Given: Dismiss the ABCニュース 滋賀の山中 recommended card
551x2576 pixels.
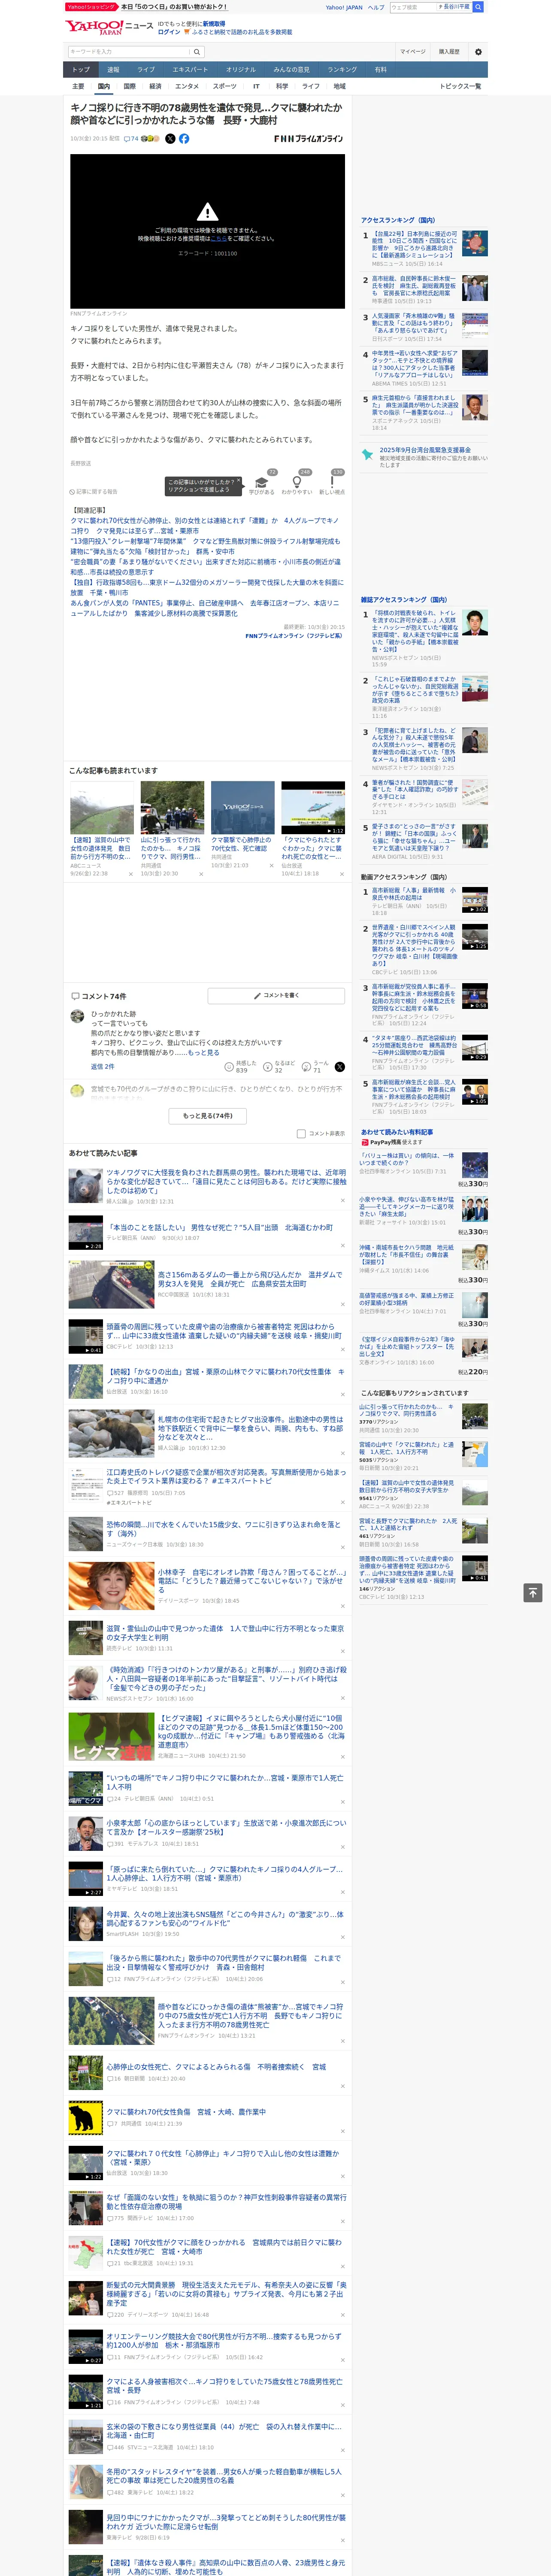Looking at the screenshot, I should tap(130, 875).
